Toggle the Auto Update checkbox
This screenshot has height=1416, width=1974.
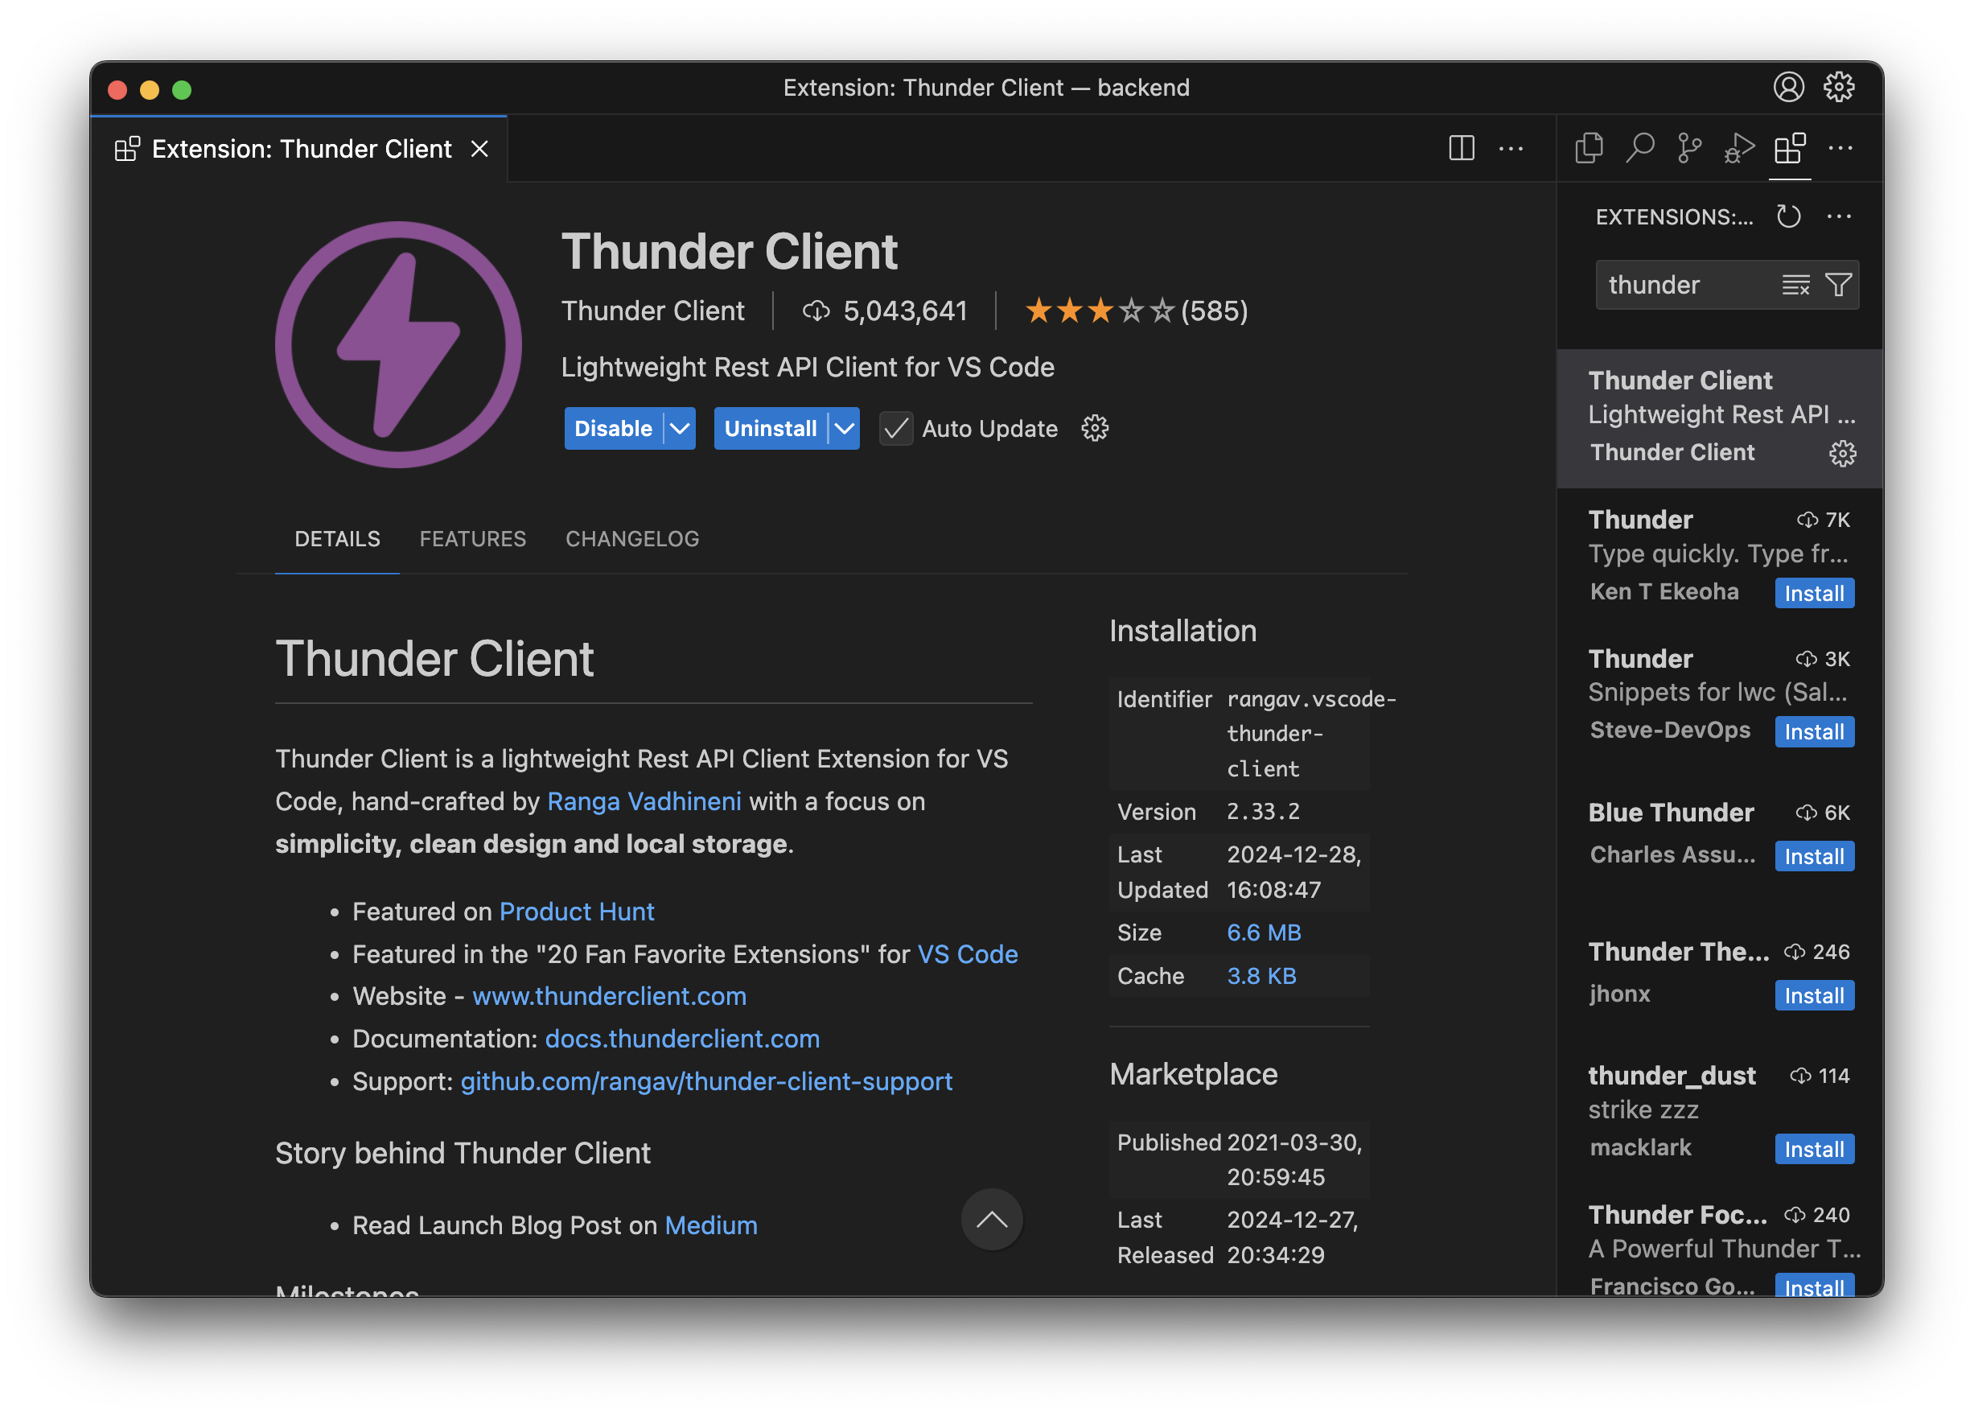[x=895, y=428]
